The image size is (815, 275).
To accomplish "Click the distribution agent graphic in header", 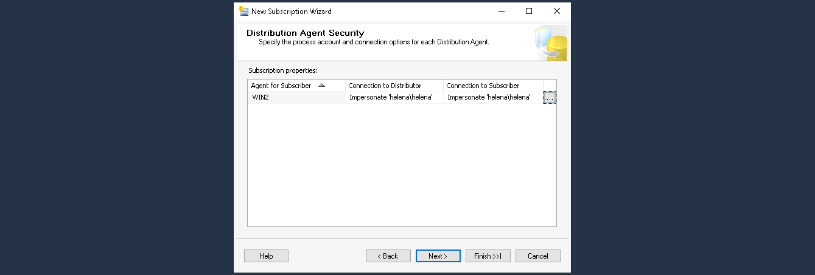I will tap(551, 43).
